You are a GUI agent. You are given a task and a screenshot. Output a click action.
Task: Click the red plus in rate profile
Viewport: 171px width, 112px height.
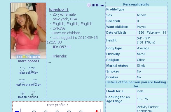coord(97,111)
